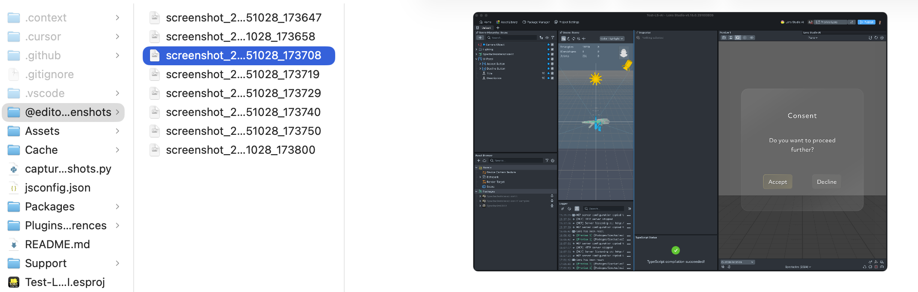Image resolution: width=918 pixels, height=292 pixels.
Task: Click the README.md file icon
Action: point(14,245)
